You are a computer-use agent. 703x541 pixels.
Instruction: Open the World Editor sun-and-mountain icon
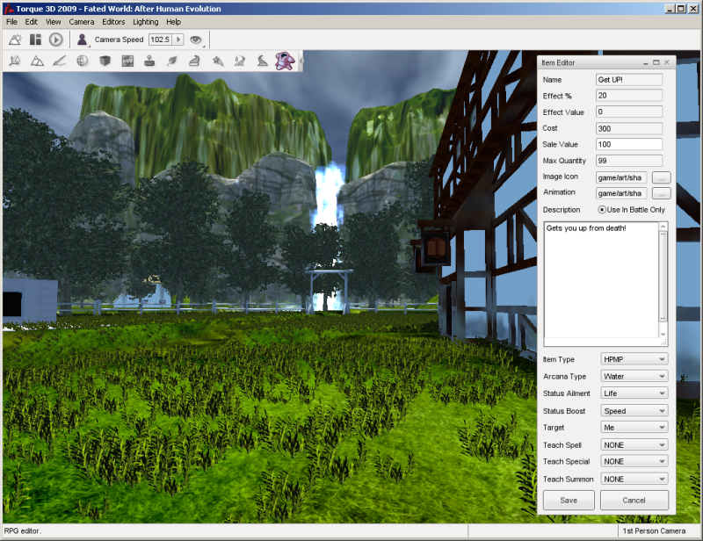click(15, 40)
